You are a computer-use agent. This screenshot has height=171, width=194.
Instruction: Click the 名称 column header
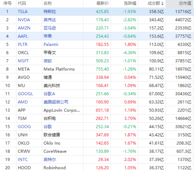click(x=48, y=4)
